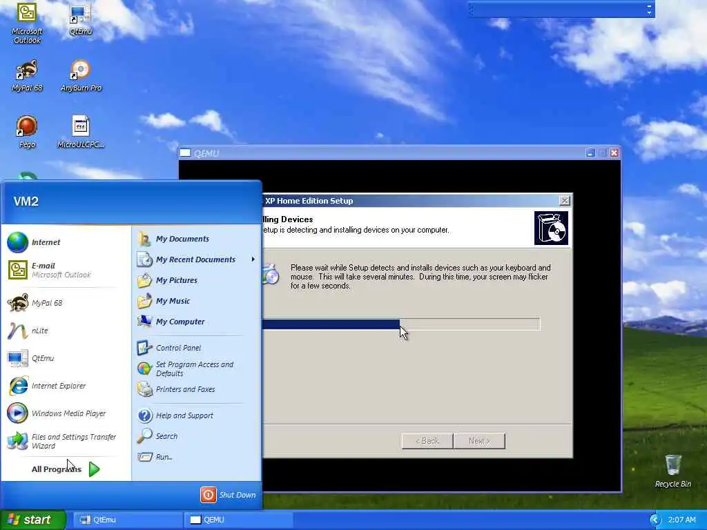
Task: Select the My Pictures label
Action: coord(177,280)
